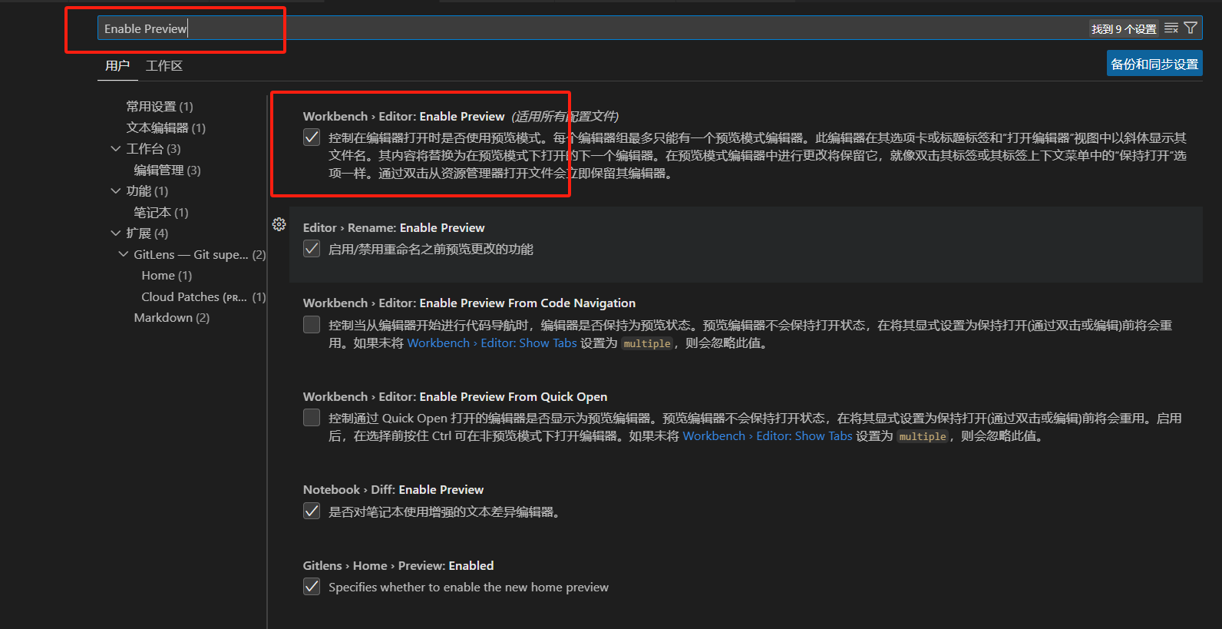The image size is (1222, 629).
Task: Enable Preview From Code Navigation checkbox
Action: [x=312, y=325]
